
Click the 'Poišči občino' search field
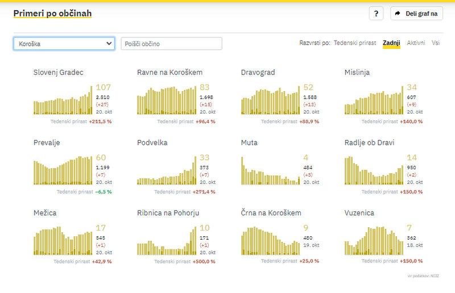171,44
